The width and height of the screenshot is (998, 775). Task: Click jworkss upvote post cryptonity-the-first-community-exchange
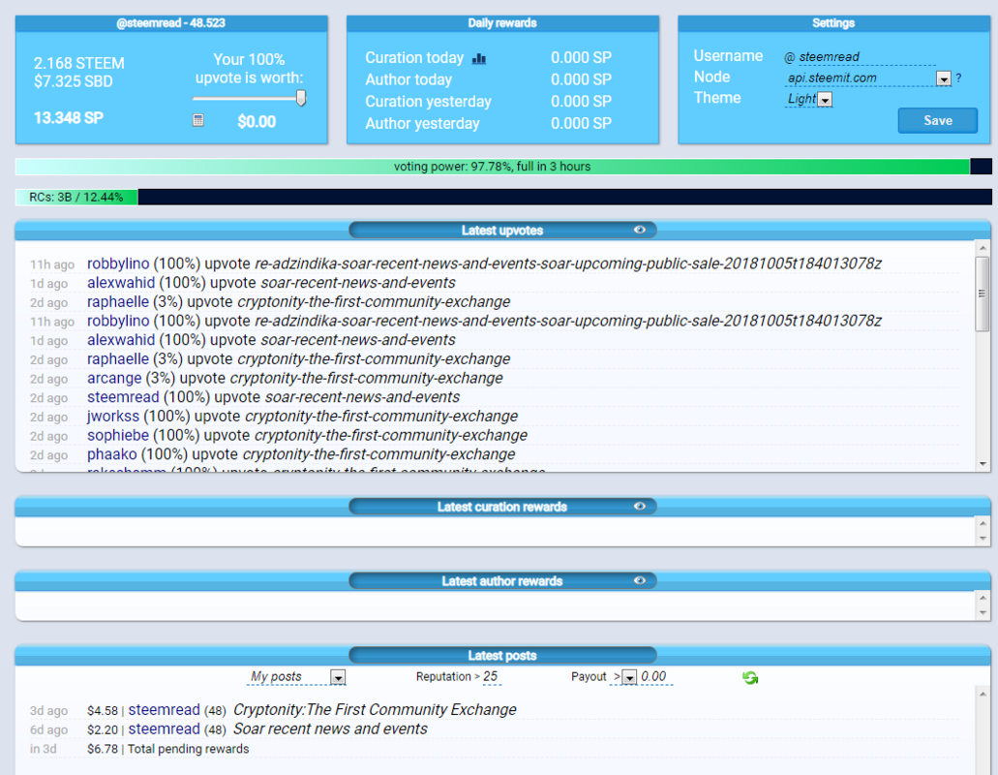point(381,417)
